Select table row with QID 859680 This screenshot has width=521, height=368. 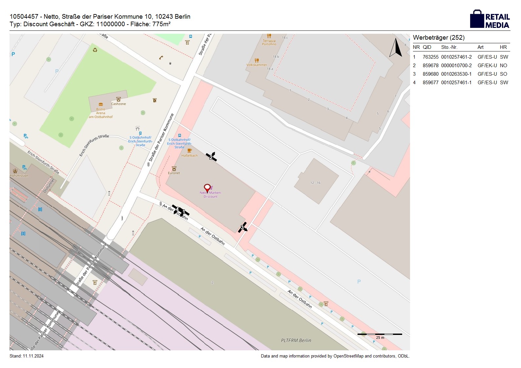click(461, 74)
